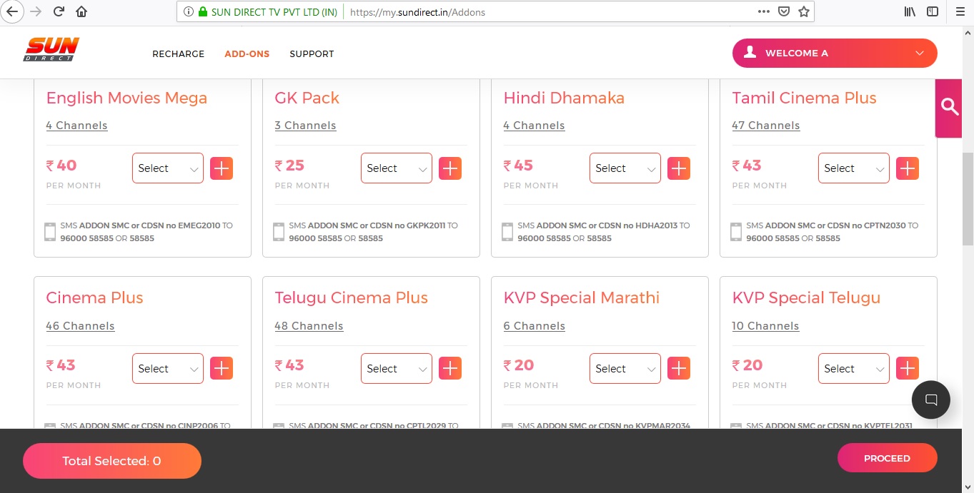Image resolution: width=974 pixels, height=493 pixels.
Task: Go to the Recharge menu
Action: click(178, 54)
